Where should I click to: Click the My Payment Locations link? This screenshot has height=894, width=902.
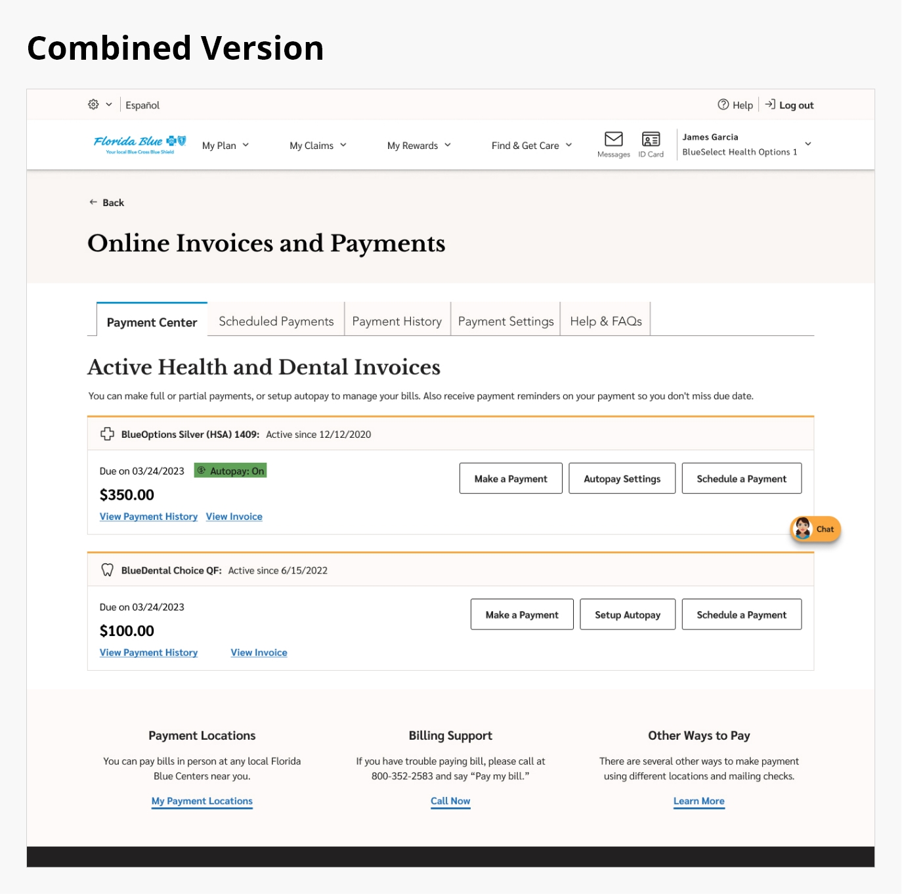pos(202,801)
